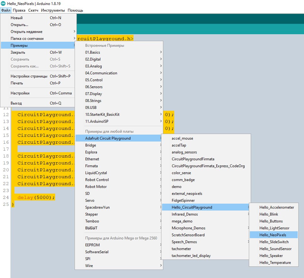Load the tachometer_led_display example
This screenshot has width=304, height=278.
click(x=206, y=255)
